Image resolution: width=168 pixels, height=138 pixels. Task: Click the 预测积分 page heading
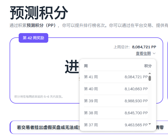39,13
